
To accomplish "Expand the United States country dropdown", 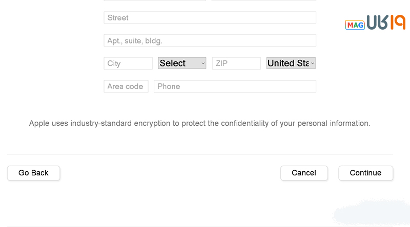I will pos(290,63).
